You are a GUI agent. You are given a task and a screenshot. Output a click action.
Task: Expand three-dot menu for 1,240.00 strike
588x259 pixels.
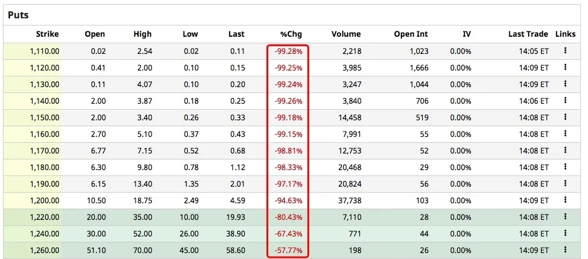[x=565, y=234]
